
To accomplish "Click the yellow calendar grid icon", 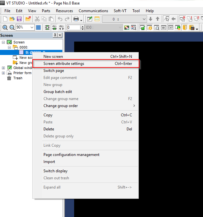I will click(x=97, y=19).
